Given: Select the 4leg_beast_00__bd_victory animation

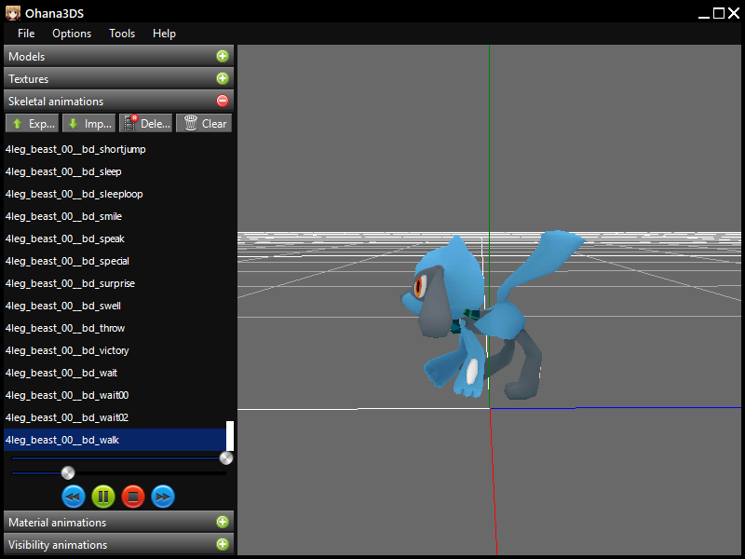Looking at the screenshot, I should [x=67, y=350].
